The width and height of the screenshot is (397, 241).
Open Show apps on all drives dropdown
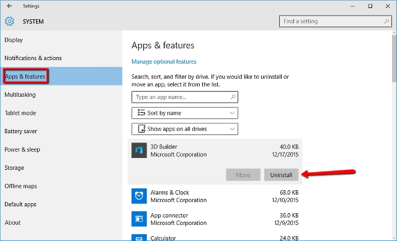[x=185, y=129]
